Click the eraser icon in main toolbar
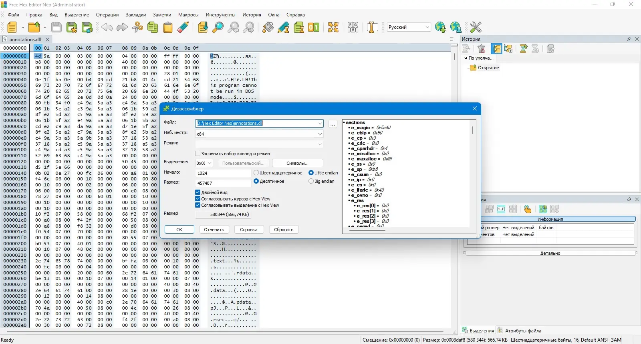This screenshot has height=344, width=641. (183, 27)
